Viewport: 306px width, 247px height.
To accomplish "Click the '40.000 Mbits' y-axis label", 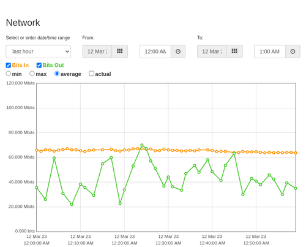I will click(21, 182).
